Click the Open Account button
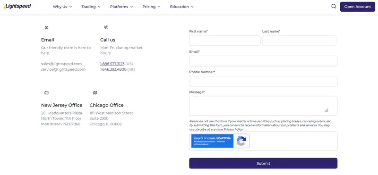 [358, 7]
